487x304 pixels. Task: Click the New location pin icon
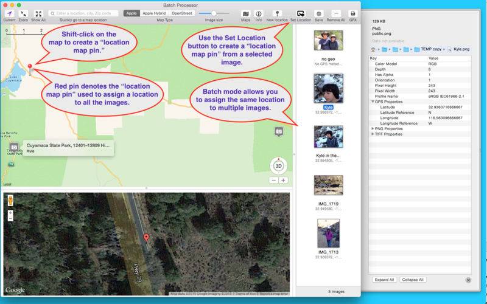[277, 13]
